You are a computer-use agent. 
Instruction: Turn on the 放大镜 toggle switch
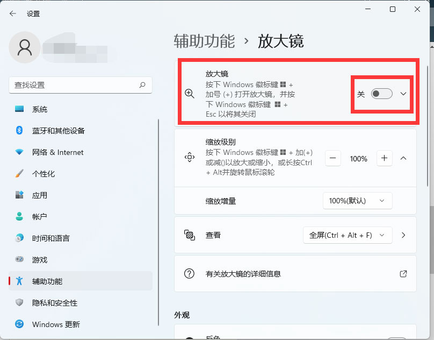pyautogui.click(x=381, y=94)
